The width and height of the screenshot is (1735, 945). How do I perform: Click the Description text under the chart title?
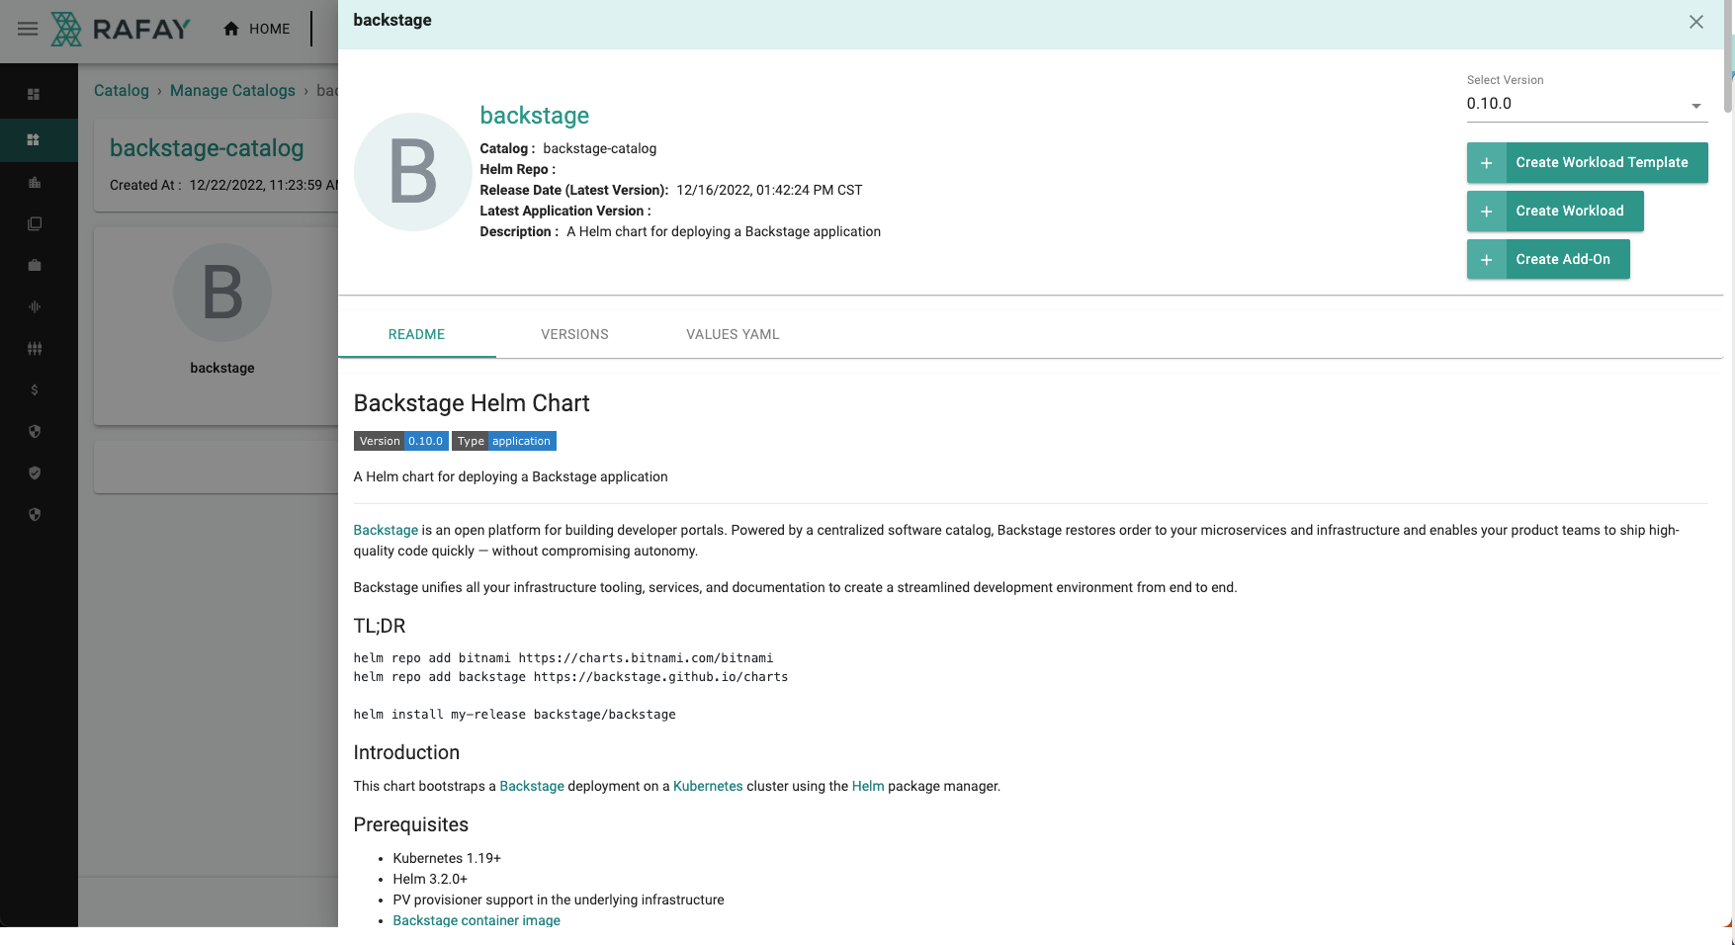click(x=724, y=231)
